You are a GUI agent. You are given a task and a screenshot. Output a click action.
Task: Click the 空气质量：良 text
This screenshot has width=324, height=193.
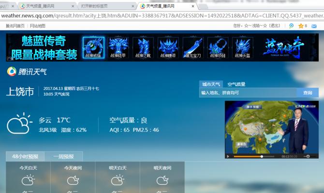point(128,120)
